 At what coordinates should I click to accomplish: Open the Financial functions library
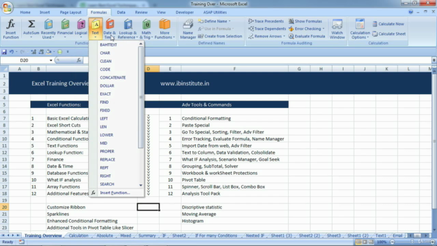coord(65,29)
